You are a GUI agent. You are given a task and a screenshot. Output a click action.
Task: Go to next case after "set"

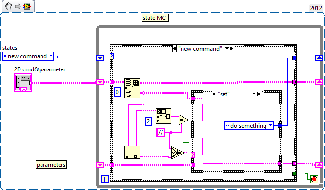(259, 94)
